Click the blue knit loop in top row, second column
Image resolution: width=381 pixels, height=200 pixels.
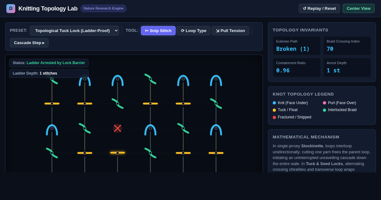coord(85,80)
